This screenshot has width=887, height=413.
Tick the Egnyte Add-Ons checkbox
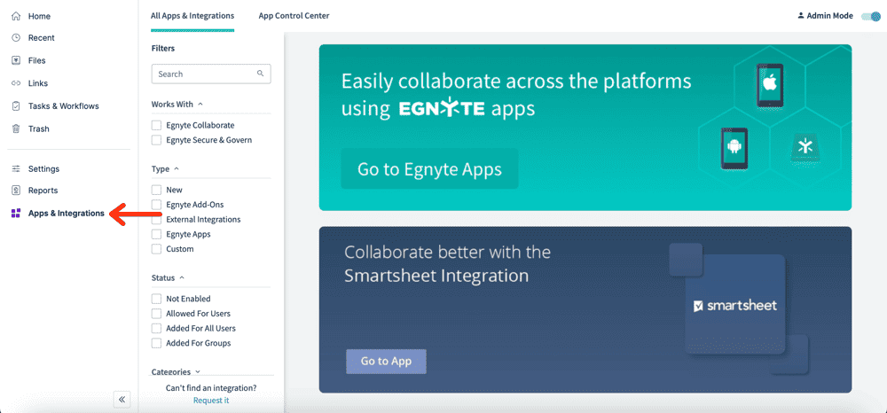[157, 205]
